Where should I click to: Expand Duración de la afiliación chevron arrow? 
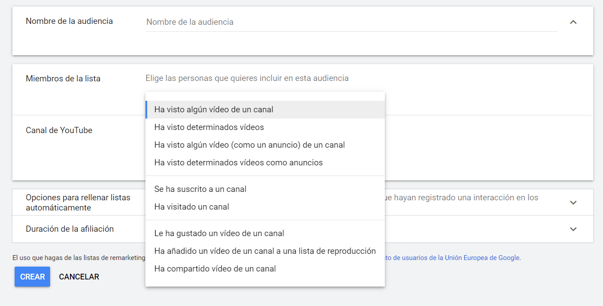(573, 229)
